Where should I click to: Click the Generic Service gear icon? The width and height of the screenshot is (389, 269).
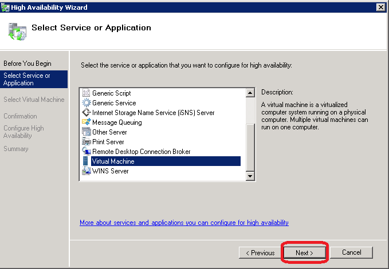tap(87, 103)
